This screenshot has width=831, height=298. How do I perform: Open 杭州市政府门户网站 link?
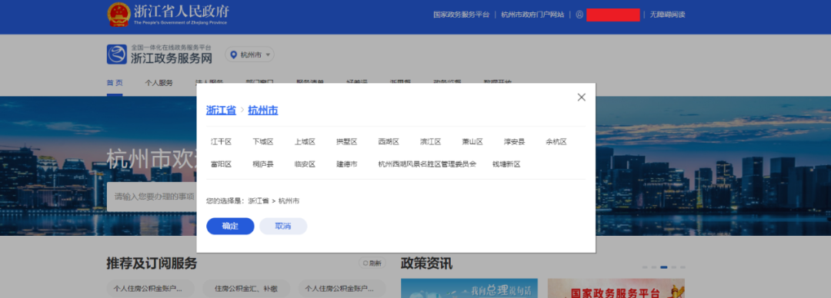coord(532,15)
